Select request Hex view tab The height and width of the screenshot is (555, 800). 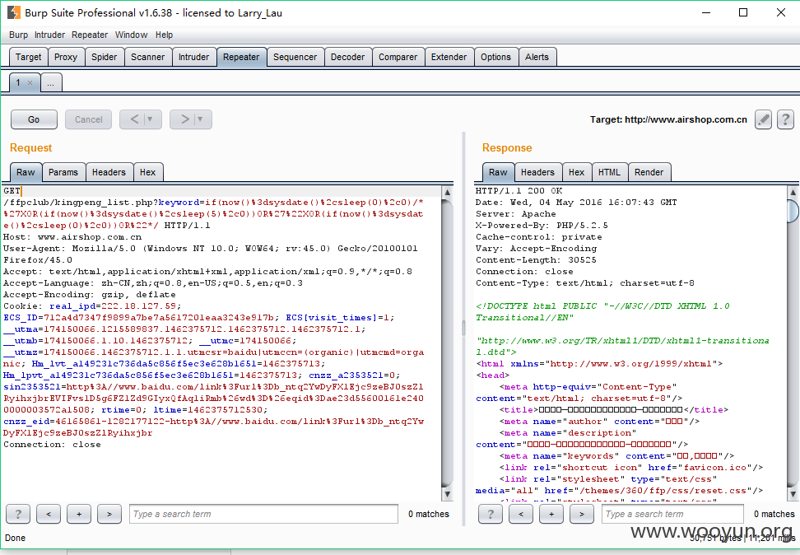point(148,172)
